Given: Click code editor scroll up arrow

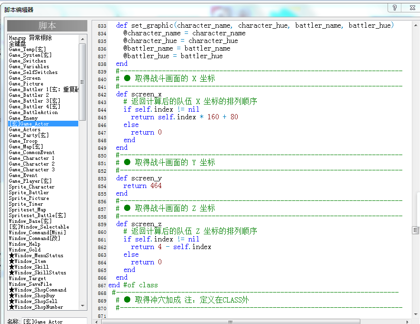Looking at the screenshot, I should [415, 25].
